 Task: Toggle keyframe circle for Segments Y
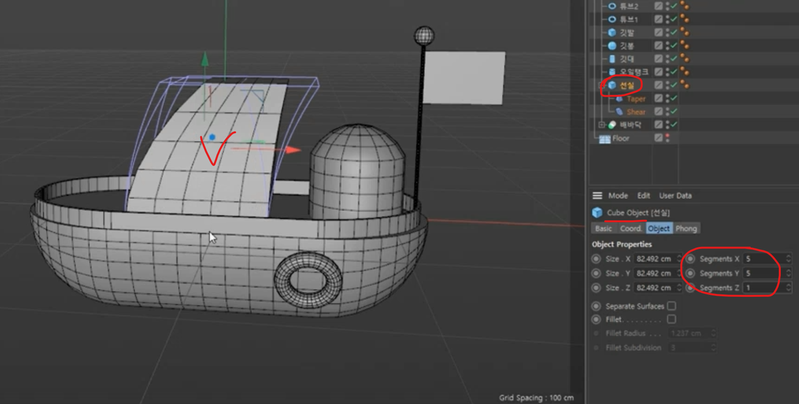690,273
